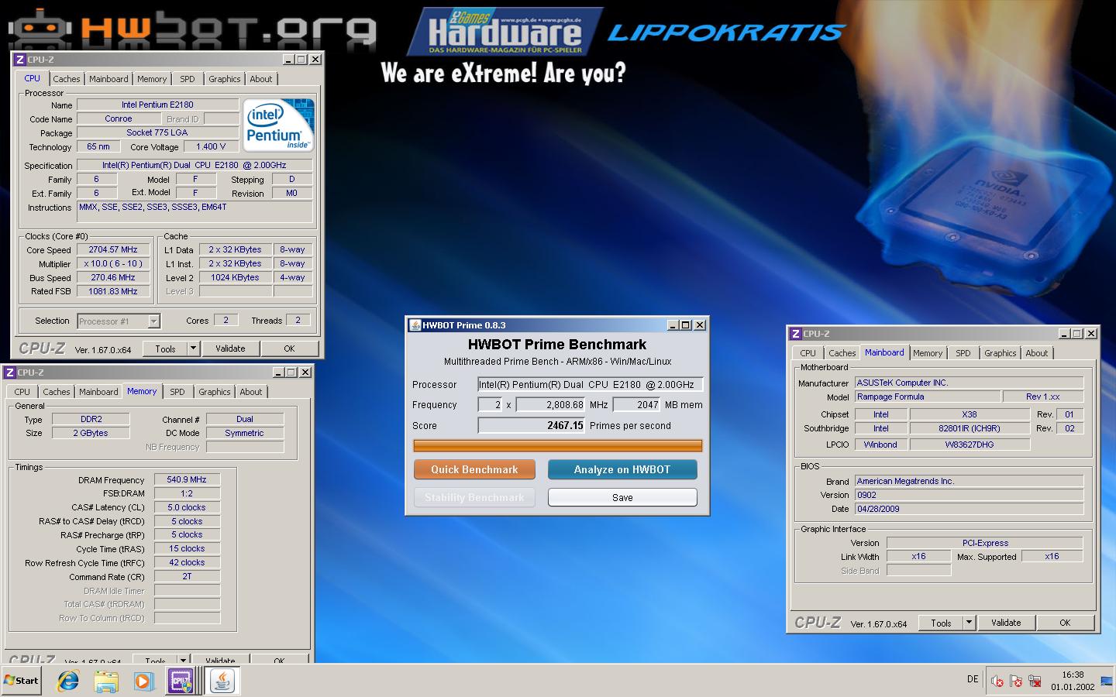The height and width of the screenshot is (697, 1116).
Task: Select the CPU-Z taskbar icon
Action: click(181, 681)
